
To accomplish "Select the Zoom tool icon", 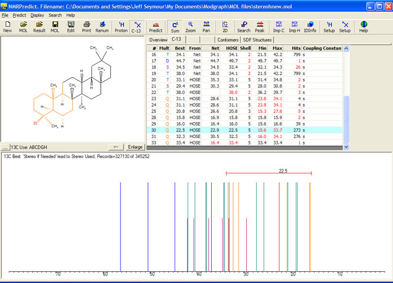I will click(191, 27).
